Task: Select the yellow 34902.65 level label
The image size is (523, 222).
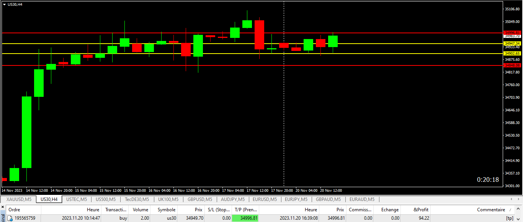Action: coord(512,54)
